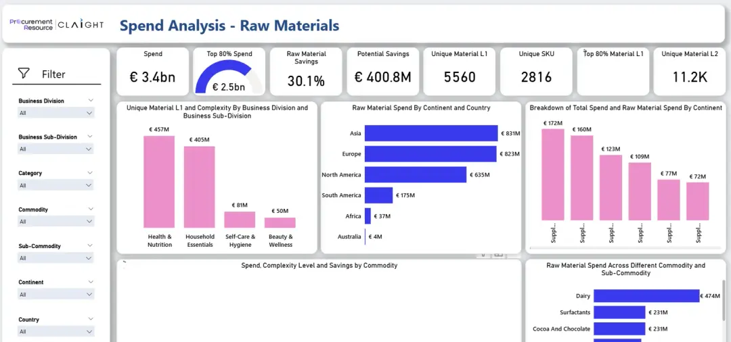
Task: Collapse the Country slicer header chevron
Action: coord(91,319)
